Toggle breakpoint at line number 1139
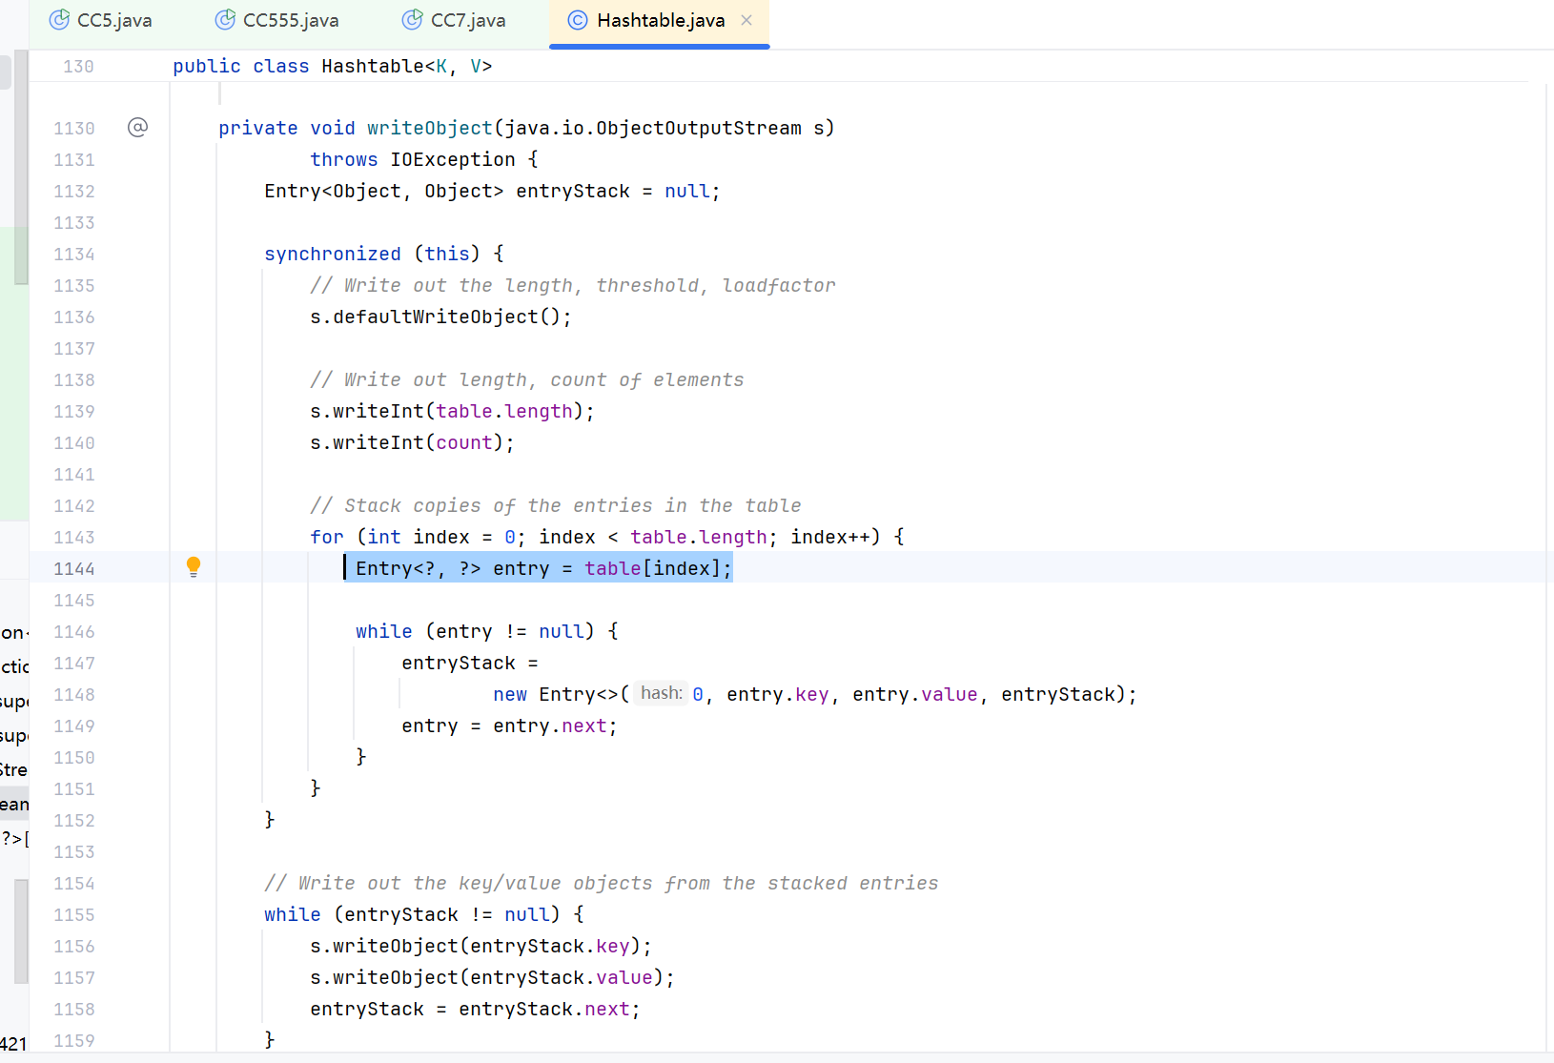 point(74,411)
